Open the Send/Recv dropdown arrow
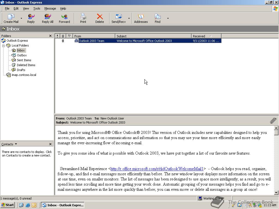The height and width of the screenshot is (209, 279). 129,18
